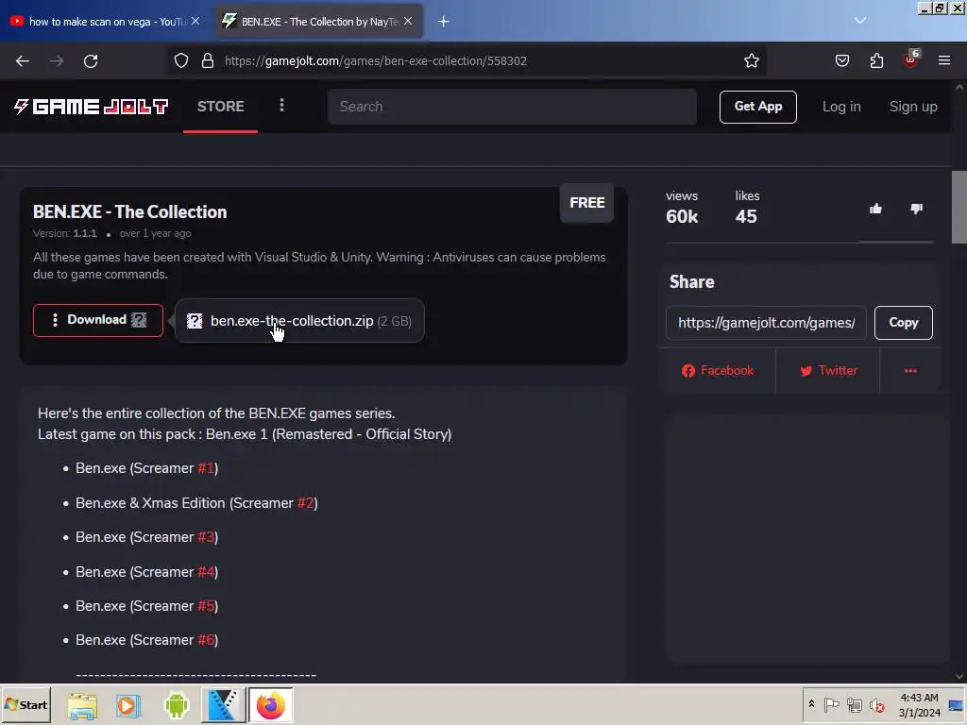967x725 pixels.
Task: Download ben.exe-the-collection.zip file
Action: 299,321
